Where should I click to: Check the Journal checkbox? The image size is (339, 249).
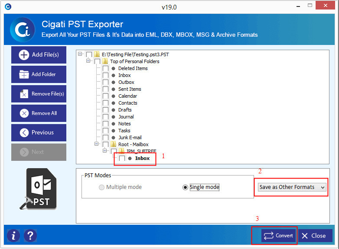coord(105,117)
